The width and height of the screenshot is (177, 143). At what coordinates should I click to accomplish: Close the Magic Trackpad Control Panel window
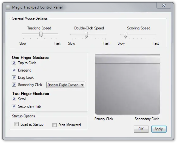(x=164, y=5)
